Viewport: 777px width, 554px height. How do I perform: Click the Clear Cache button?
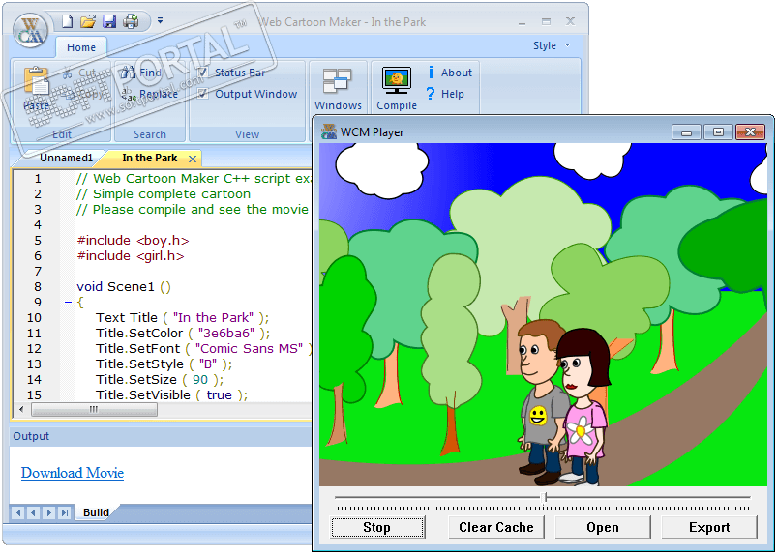pyautogui.click(x=496, y=527)
